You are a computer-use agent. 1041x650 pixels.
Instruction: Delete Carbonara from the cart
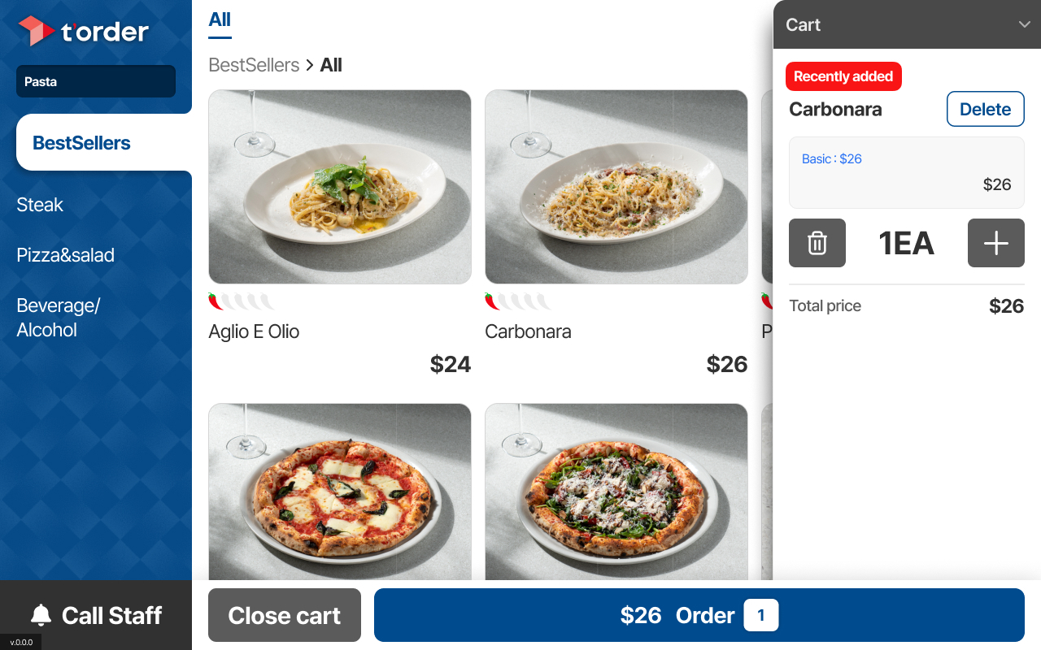pyautogui.click(x=985, y=109)
